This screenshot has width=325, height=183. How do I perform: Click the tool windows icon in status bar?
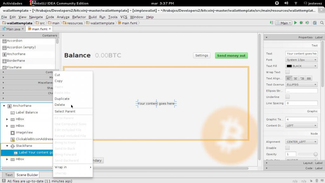pyautogui.click(x=4, y=181)
